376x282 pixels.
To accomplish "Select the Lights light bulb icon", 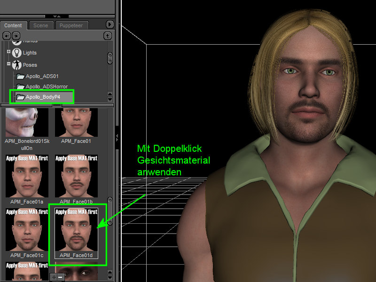I will [17, 53].
